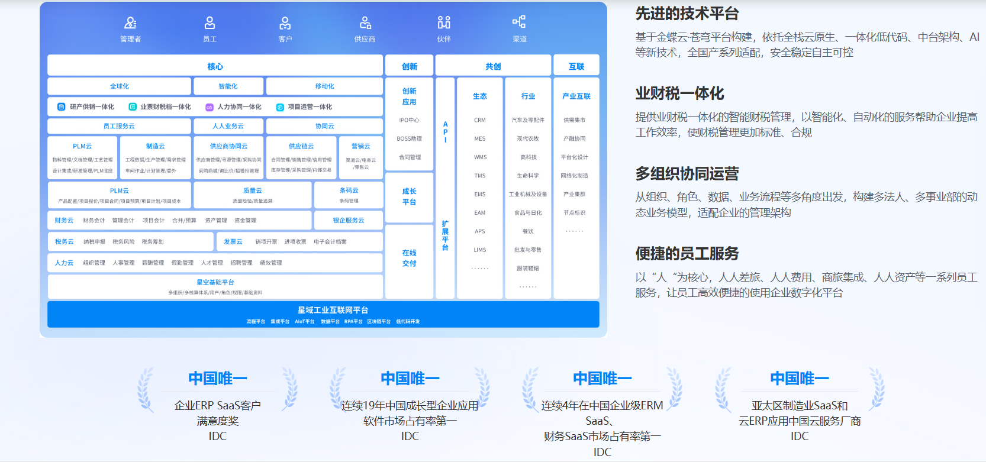
Task: Click 亚太区制造业SaaS和 award text
Action: 800,406
